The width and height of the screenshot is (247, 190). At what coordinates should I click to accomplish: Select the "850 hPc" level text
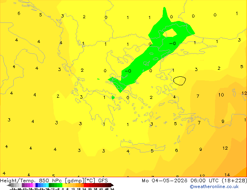coord(50,181)
